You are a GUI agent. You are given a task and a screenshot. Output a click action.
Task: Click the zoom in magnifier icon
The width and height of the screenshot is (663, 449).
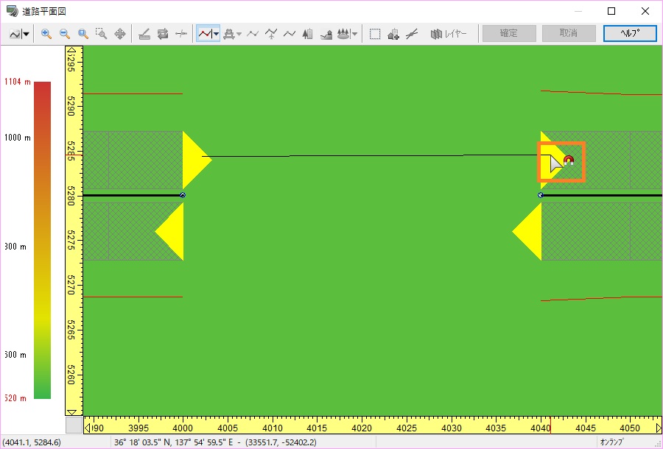pos(46,34)
